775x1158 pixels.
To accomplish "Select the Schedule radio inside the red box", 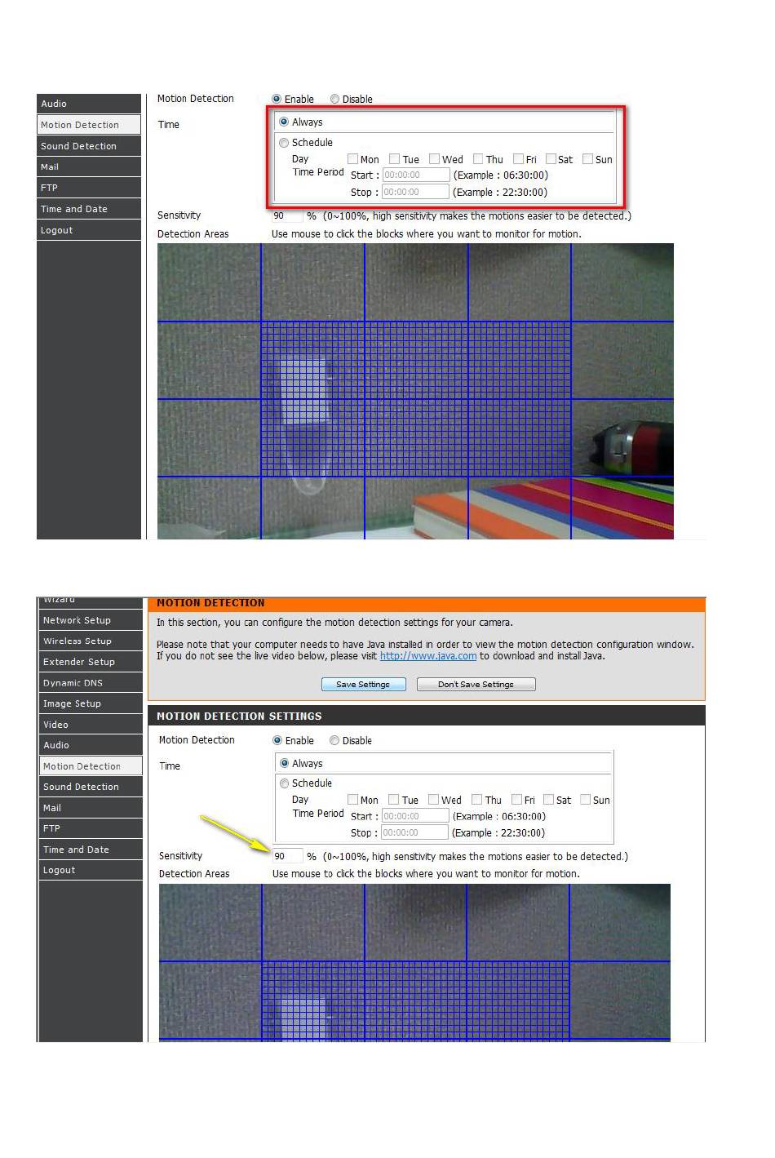I will 284,143.
